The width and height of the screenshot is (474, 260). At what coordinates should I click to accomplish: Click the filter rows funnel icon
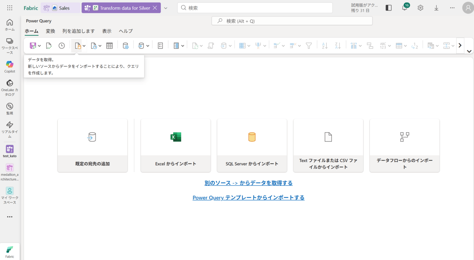(309, 46)
